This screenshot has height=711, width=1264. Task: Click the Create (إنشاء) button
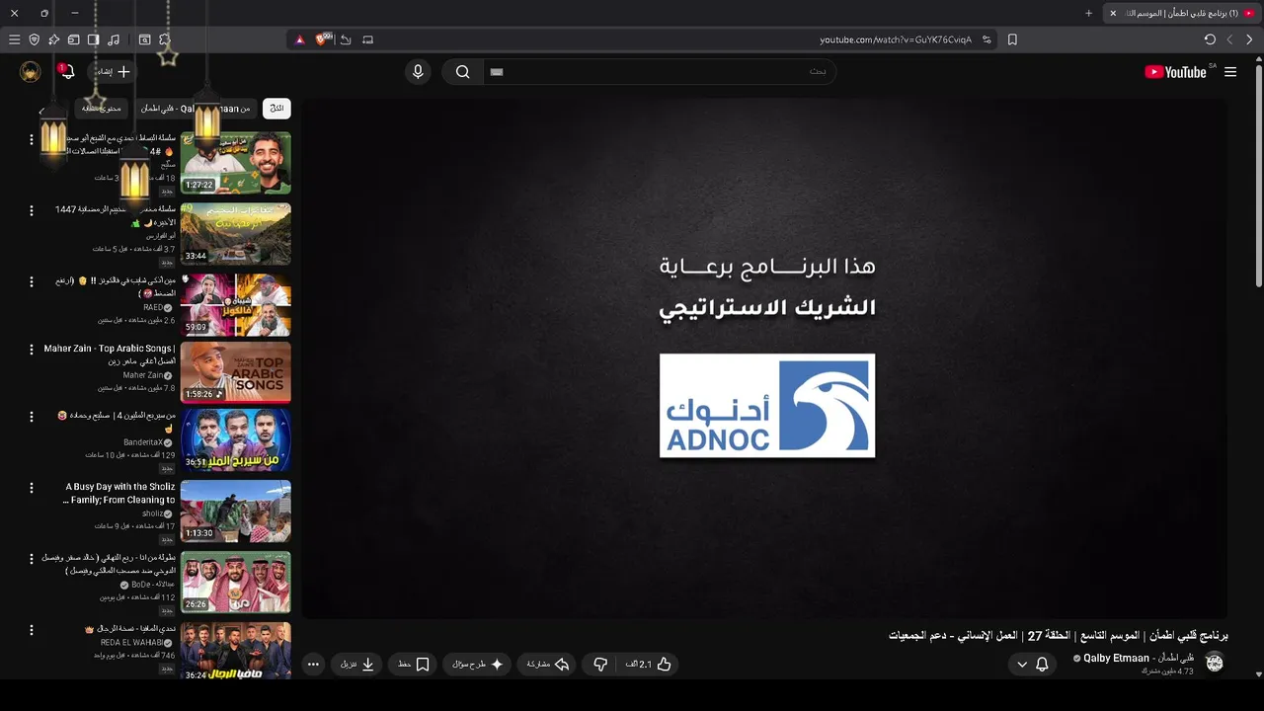pyautogui.click(x=113, y=72)
